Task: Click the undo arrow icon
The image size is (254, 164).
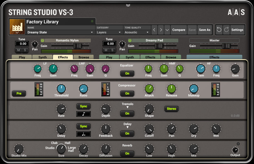Action: pos(219,30)
